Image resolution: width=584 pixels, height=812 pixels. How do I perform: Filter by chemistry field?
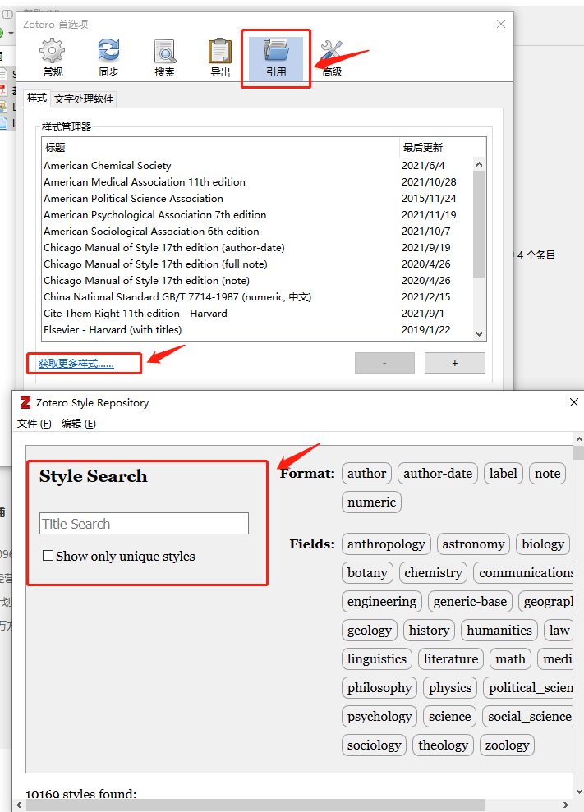(433, 572)
